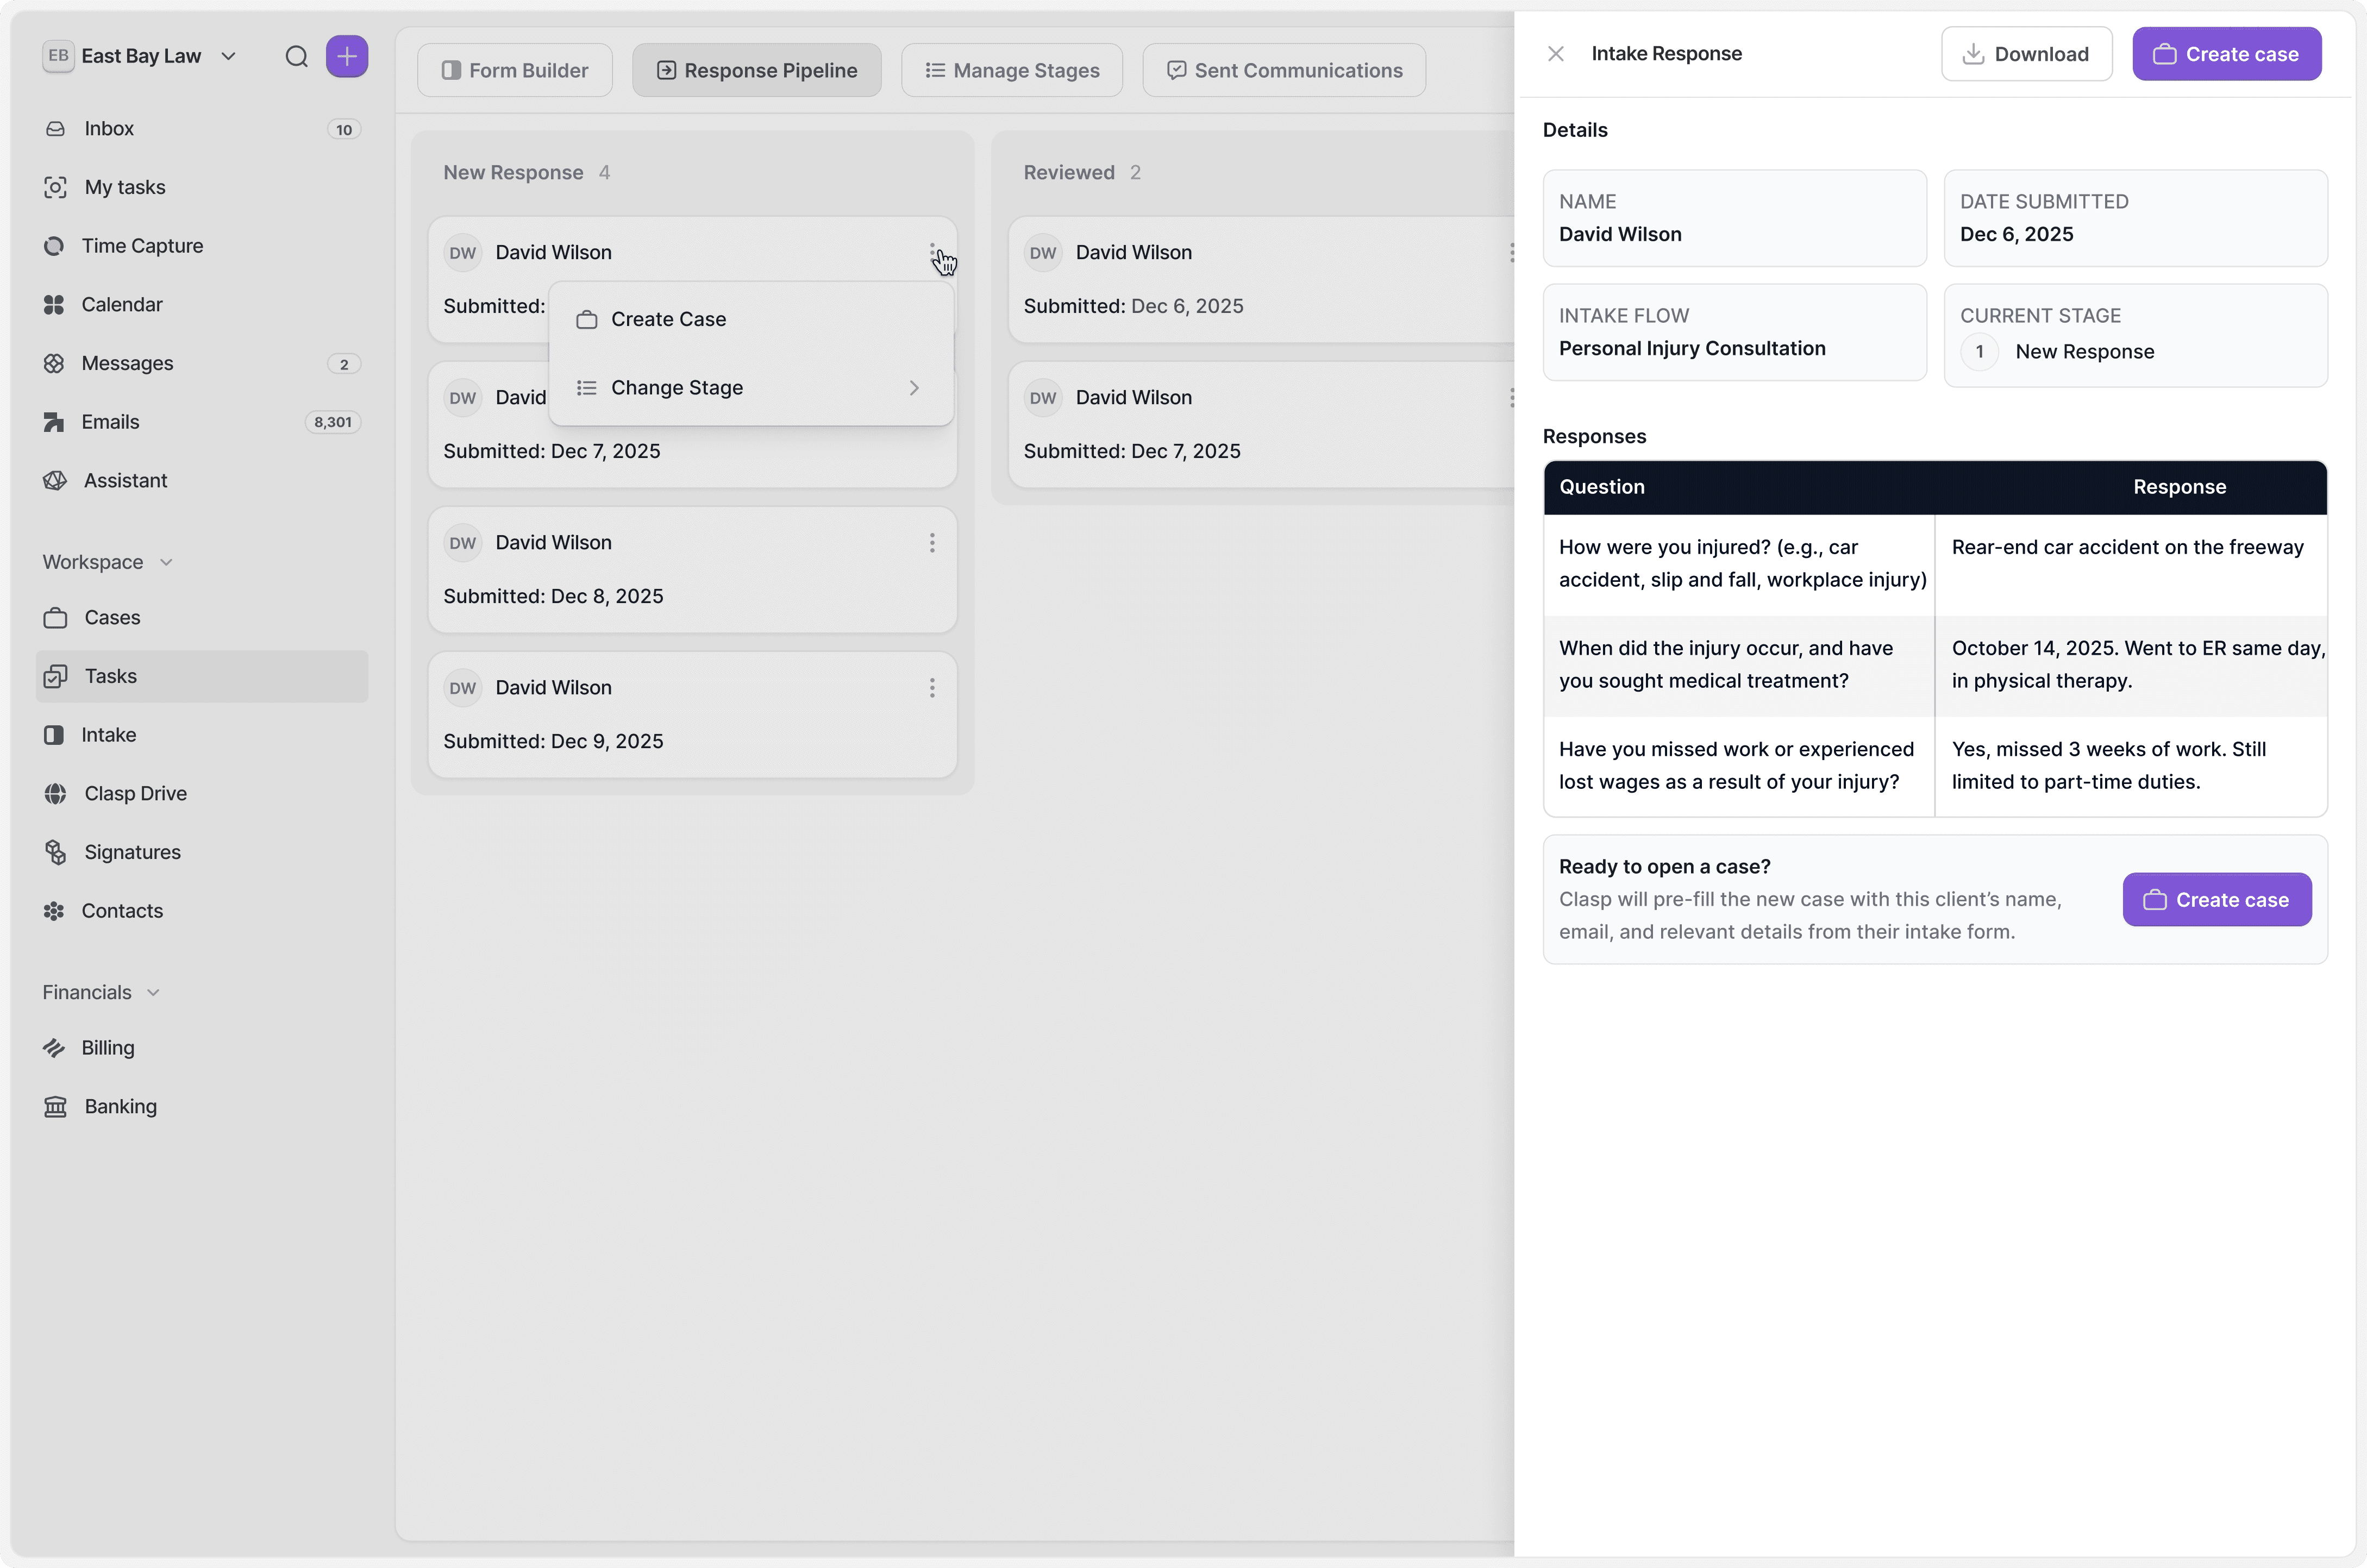Close the Intake Response panel
Image resolution: width=2367 pixels, height=1568 pixels.
(x=1555, y=54)
